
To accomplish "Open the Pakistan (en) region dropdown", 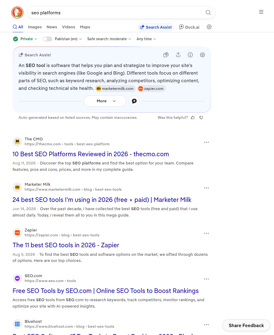I will coord(68,39).
